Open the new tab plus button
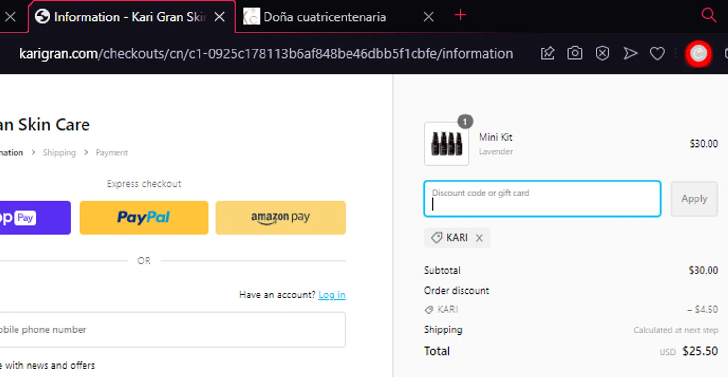 click(460, 16)
